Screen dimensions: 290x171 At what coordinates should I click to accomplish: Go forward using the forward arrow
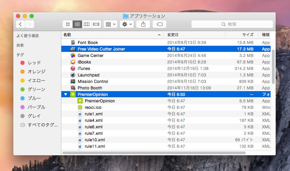[x=30, y=24]
